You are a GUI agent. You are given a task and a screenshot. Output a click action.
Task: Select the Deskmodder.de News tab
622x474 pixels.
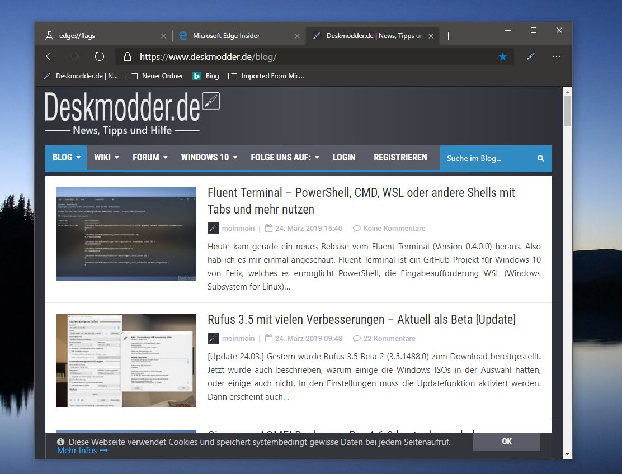pyautogui.click(x=373, y=36)
